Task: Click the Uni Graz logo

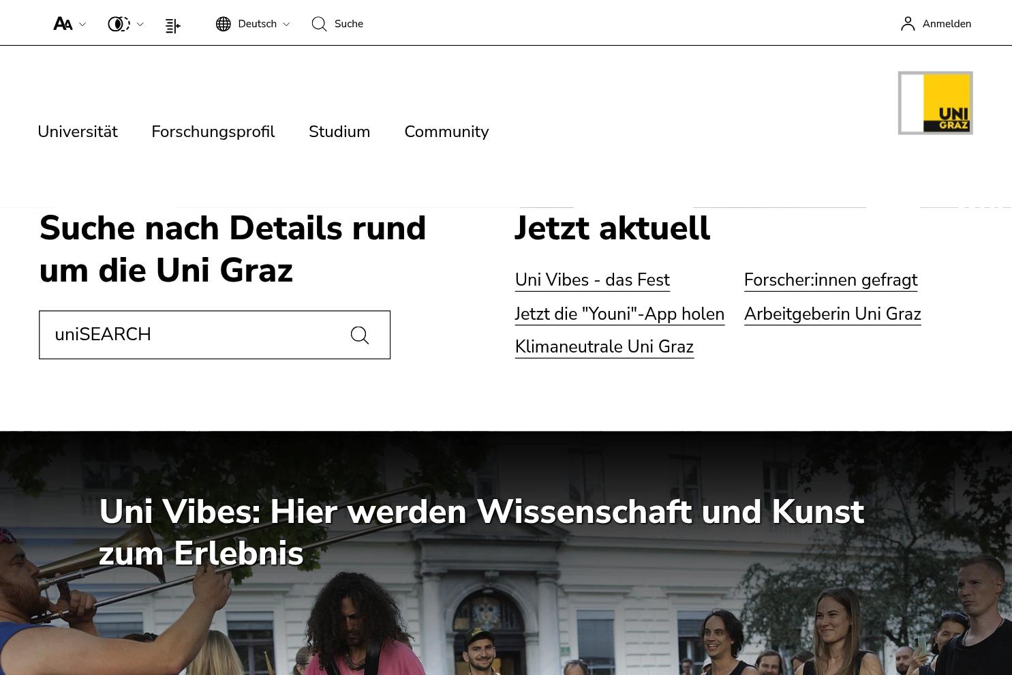Action: click(936, 103)
